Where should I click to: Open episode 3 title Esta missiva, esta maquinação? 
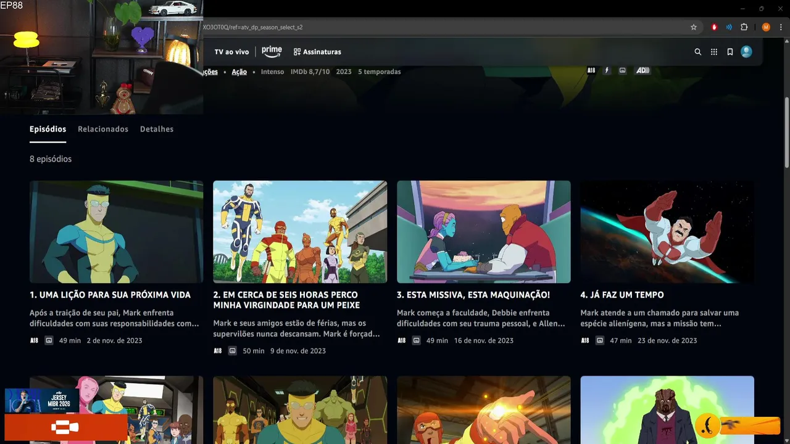coord(473,295)
